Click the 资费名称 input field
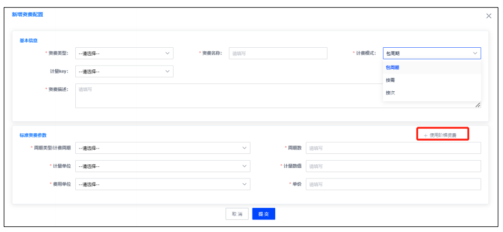 (278, 54)
